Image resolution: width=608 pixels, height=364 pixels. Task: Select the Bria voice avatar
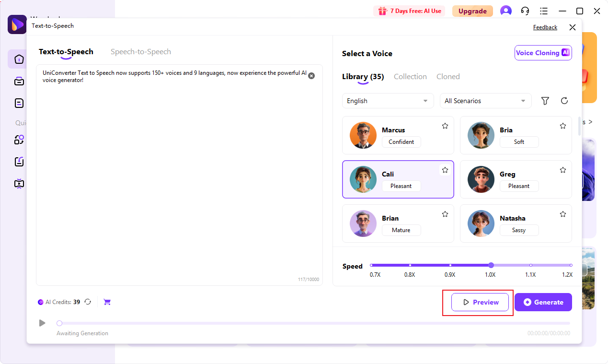coord(481,135)
